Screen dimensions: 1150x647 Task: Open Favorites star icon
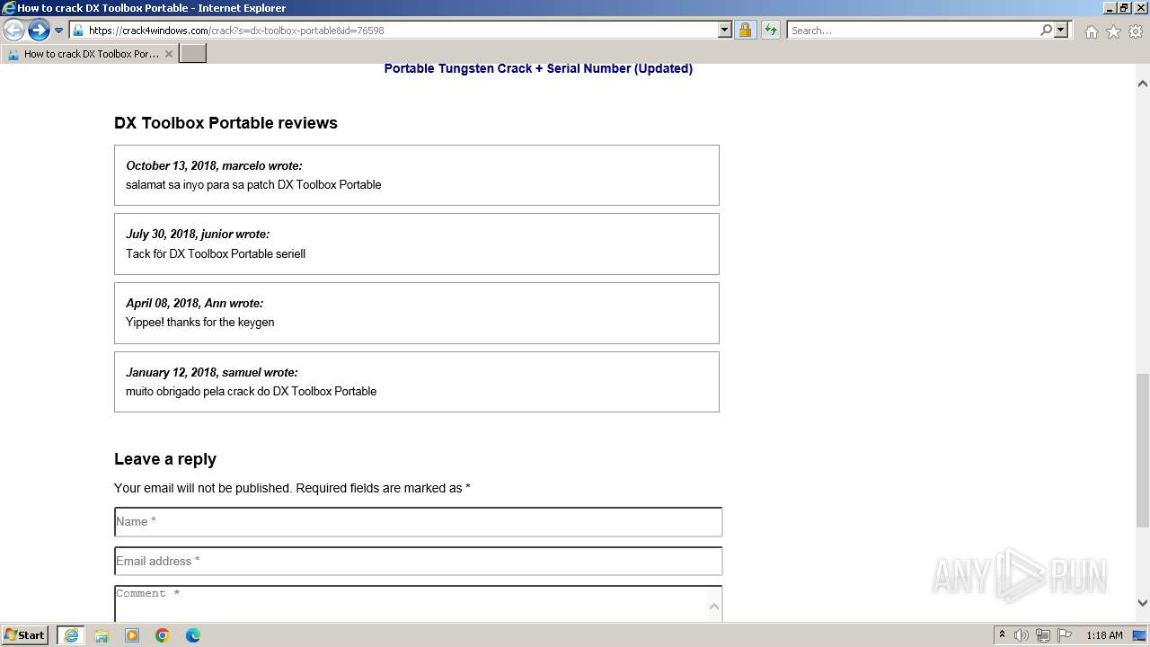click(1113, 31)
